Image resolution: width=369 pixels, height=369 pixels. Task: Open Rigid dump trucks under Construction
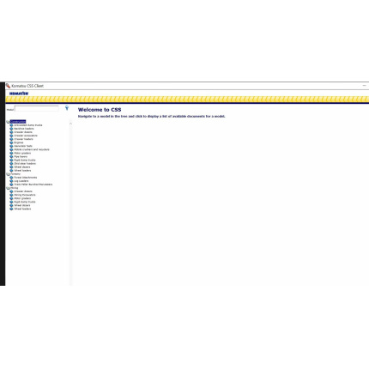click(25, 160)
